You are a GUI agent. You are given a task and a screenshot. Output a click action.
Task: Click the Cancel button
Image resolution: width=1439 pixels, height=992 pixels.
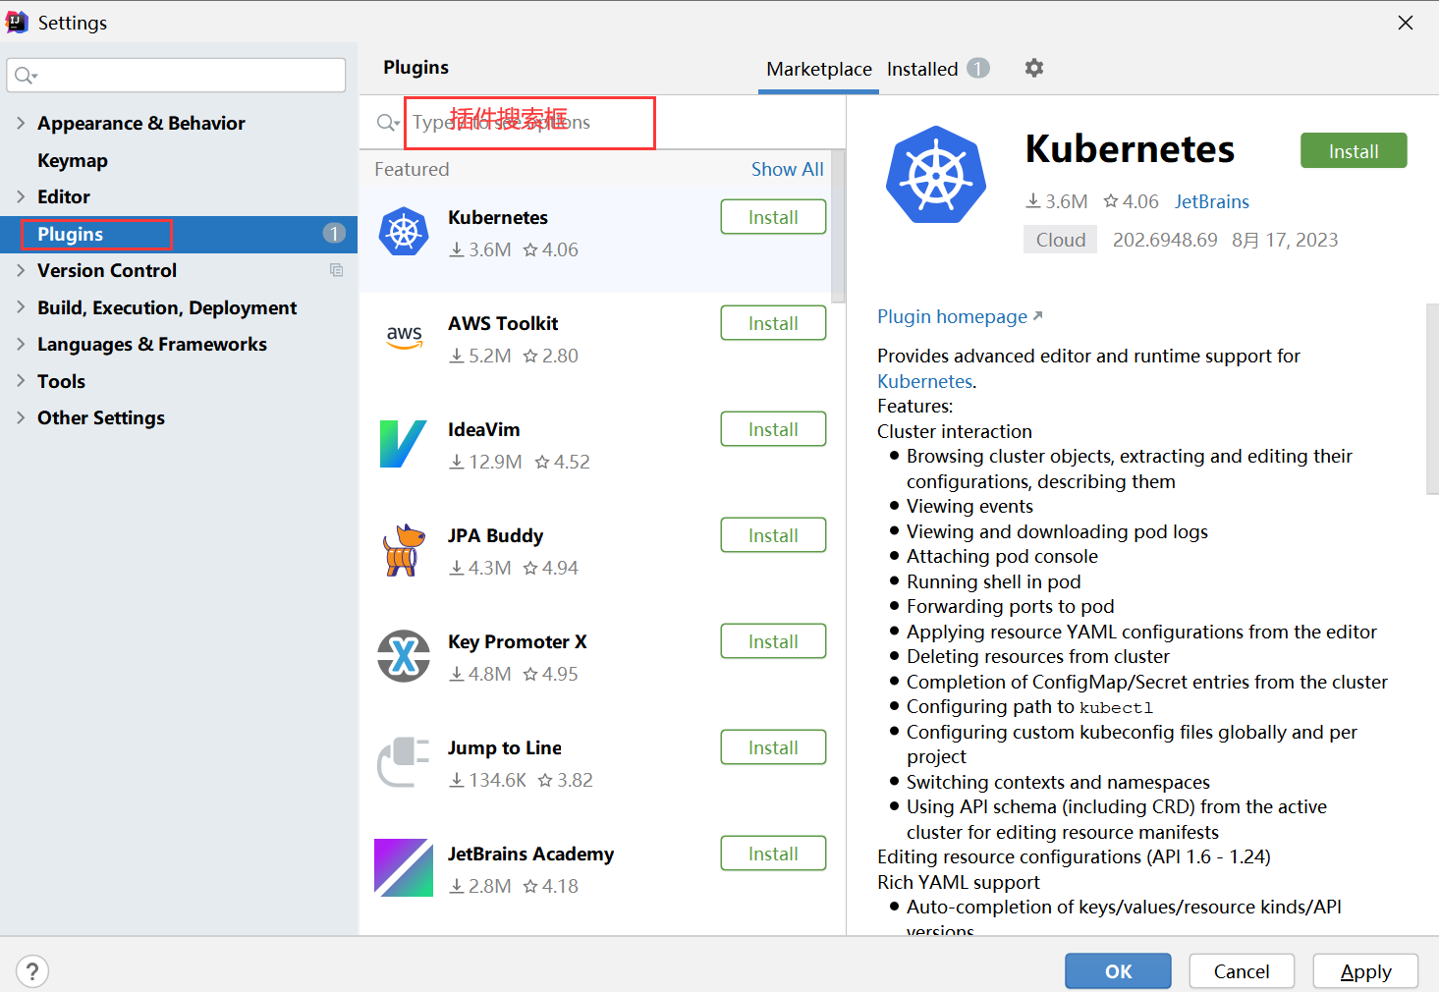coord(1242,971)
